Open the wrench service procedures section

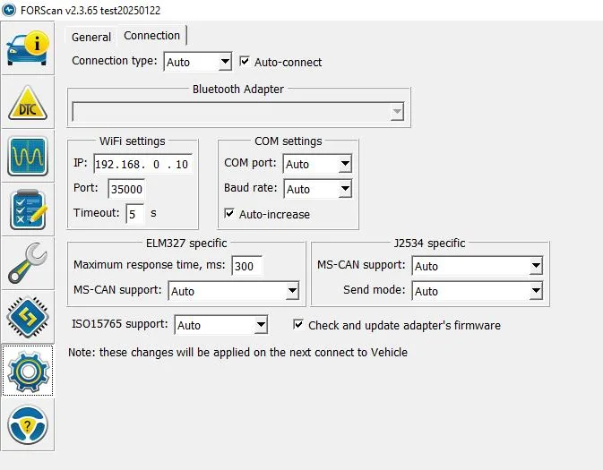(x=28, y=263)
